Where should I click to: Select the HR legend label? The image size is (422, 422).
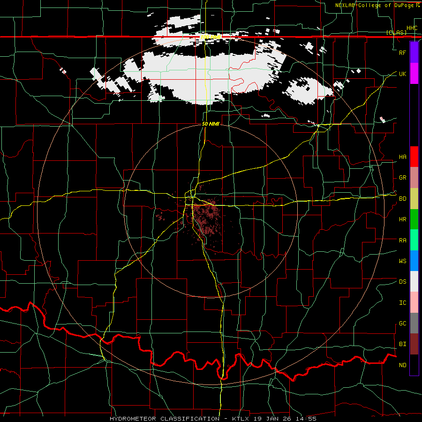pos(403,219)
